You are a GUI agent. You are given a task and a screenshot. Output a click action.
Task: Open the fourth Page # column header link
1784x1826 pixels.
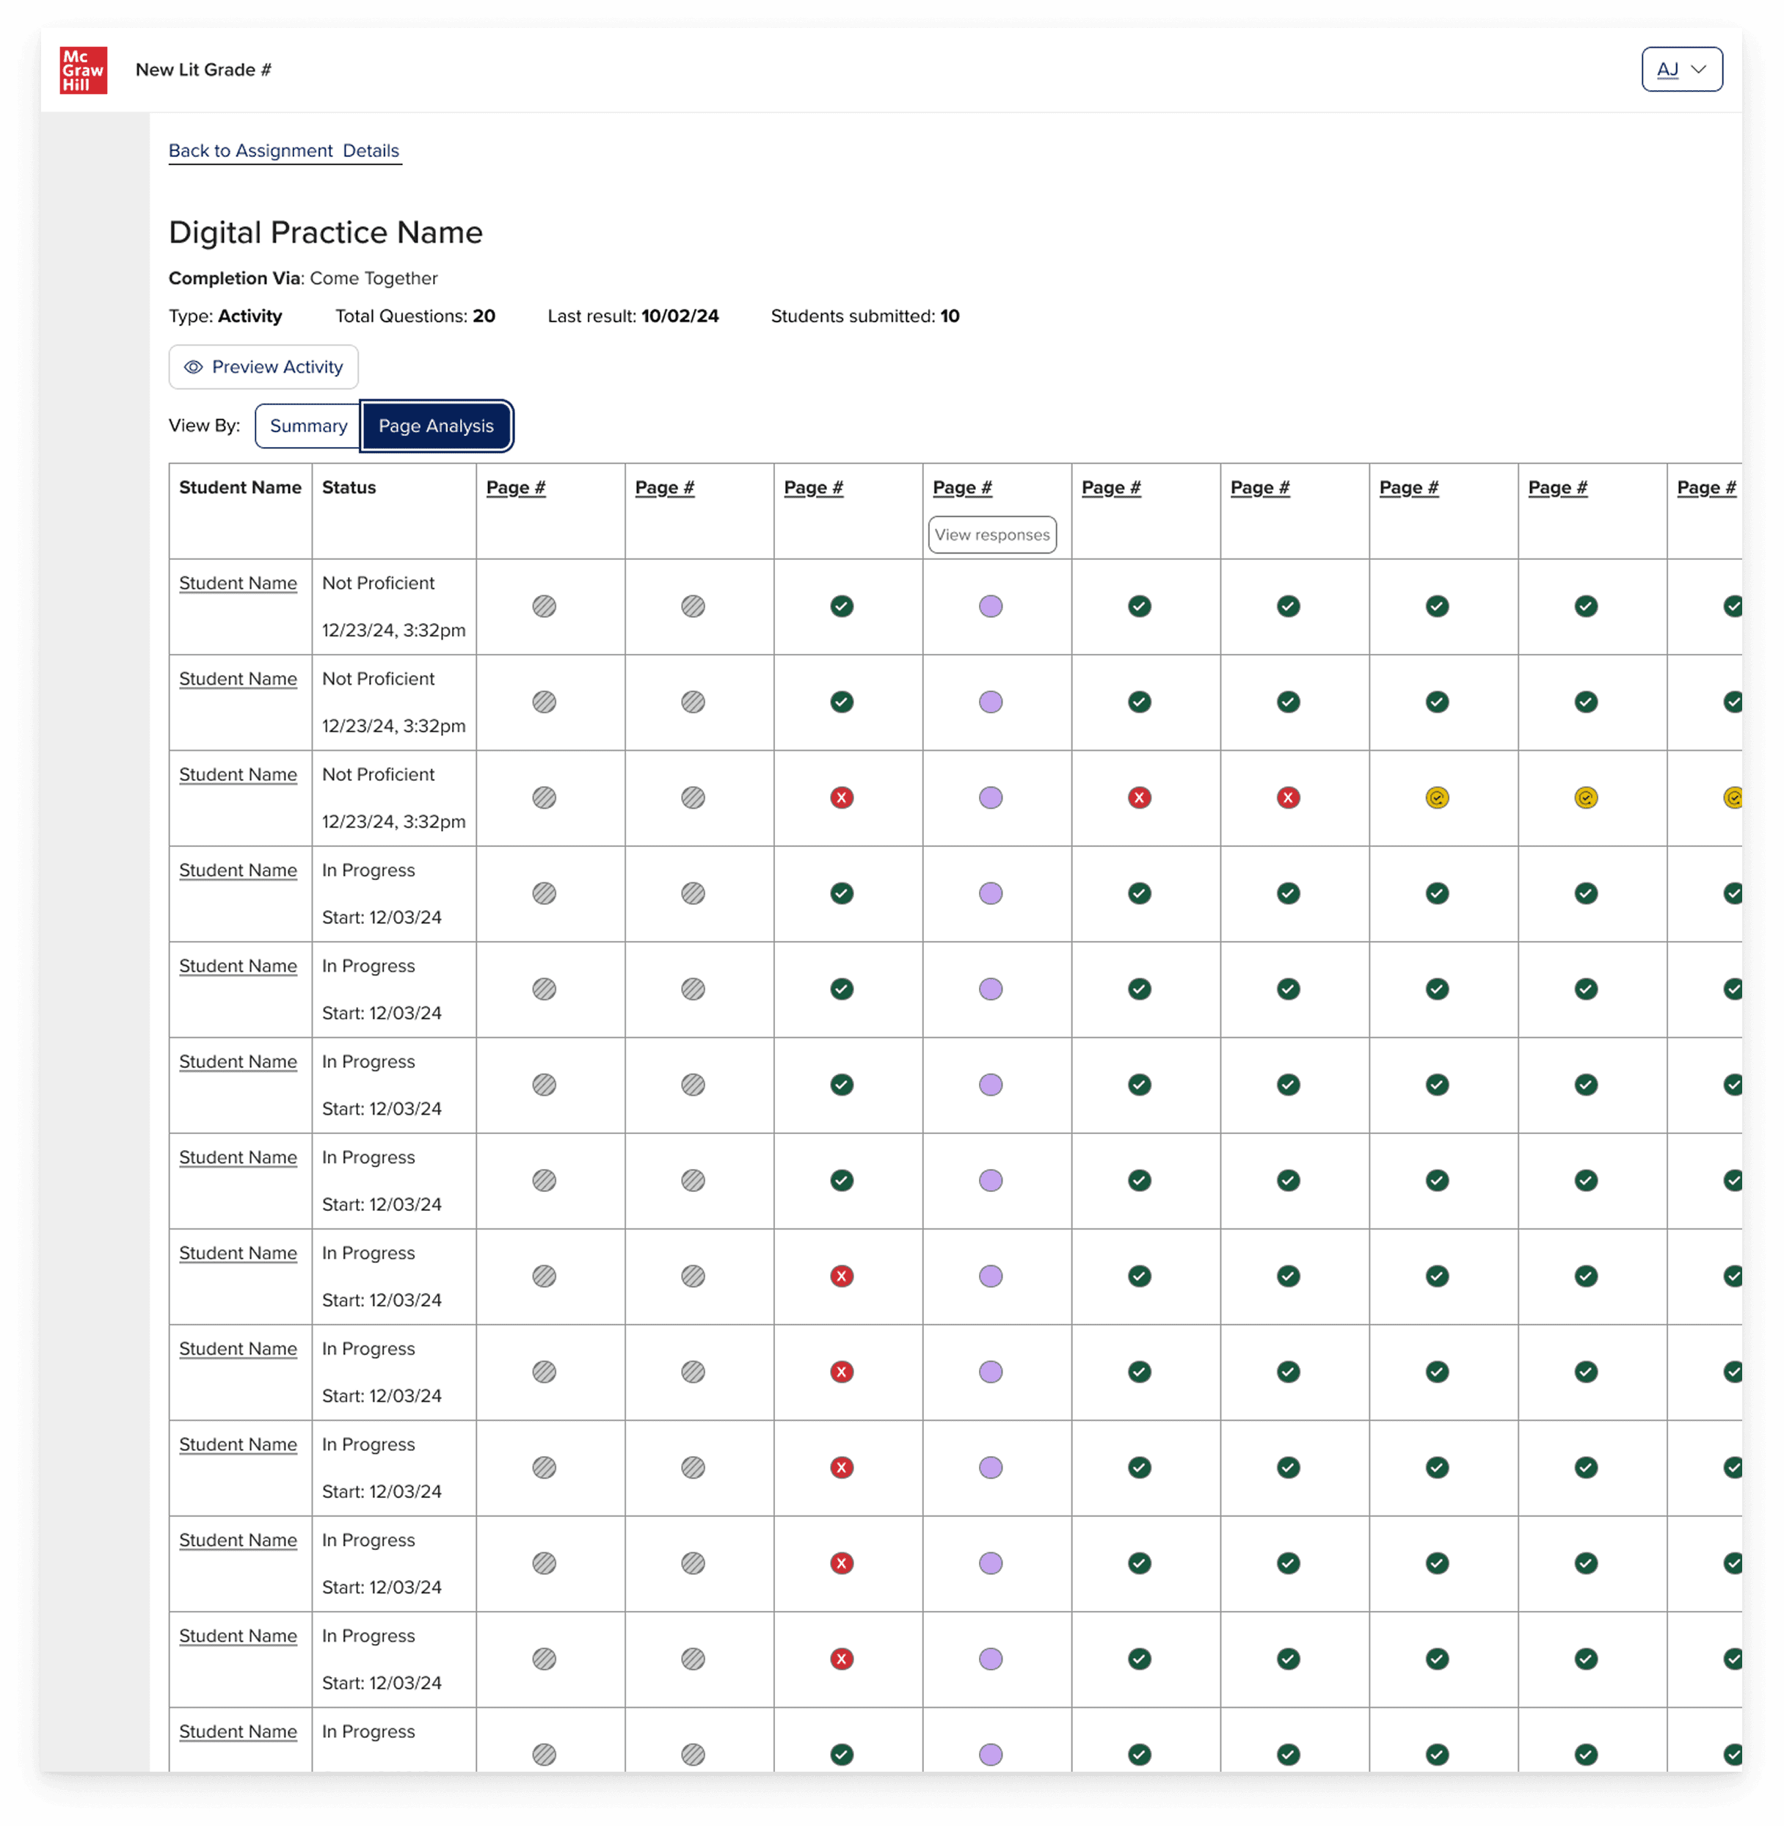tap(962, 487)
